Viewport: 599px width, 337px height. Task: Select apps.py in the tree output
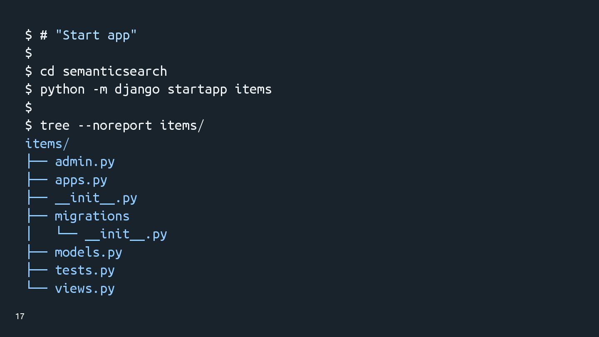point(81,180)
